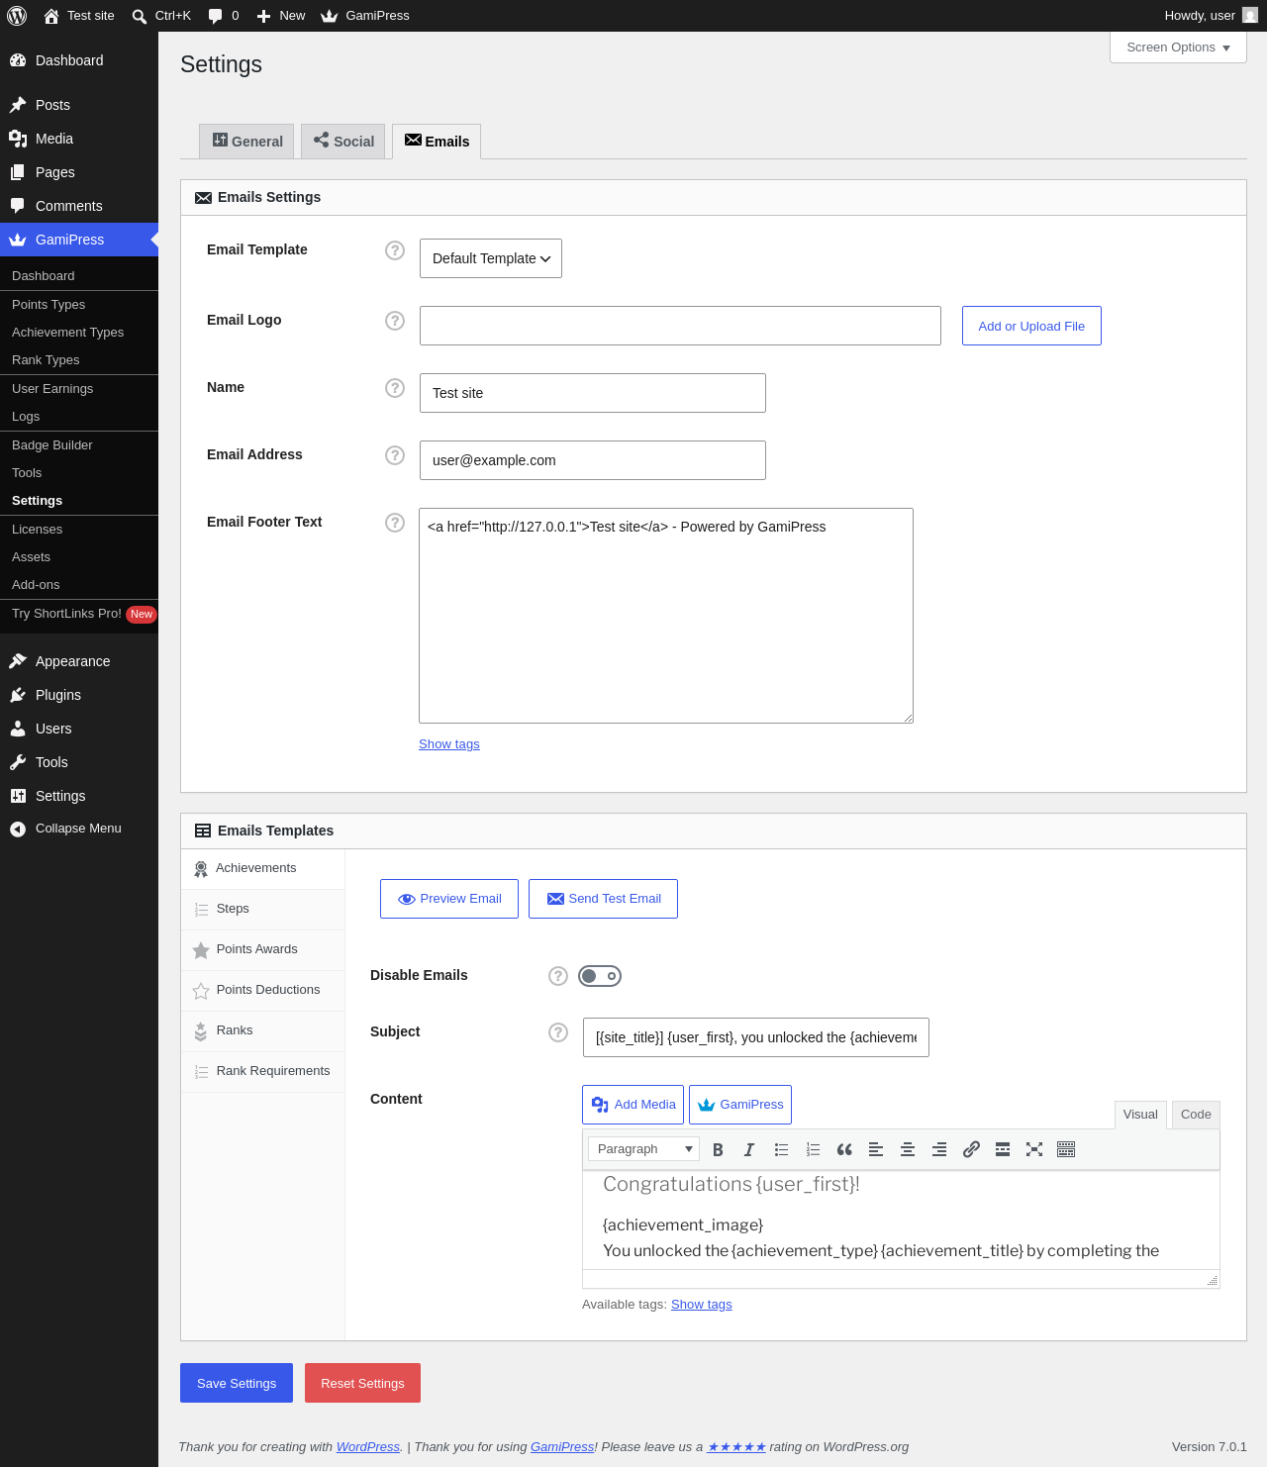This screenshot has width=1267, height=1467.
Task: Align text right in content editor
Action: 939,1149
